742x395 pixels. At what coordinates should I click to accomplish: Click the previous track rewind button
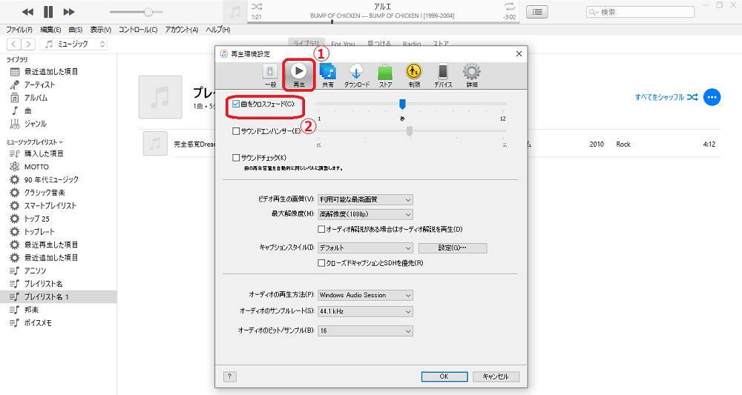tap(27, 12)
